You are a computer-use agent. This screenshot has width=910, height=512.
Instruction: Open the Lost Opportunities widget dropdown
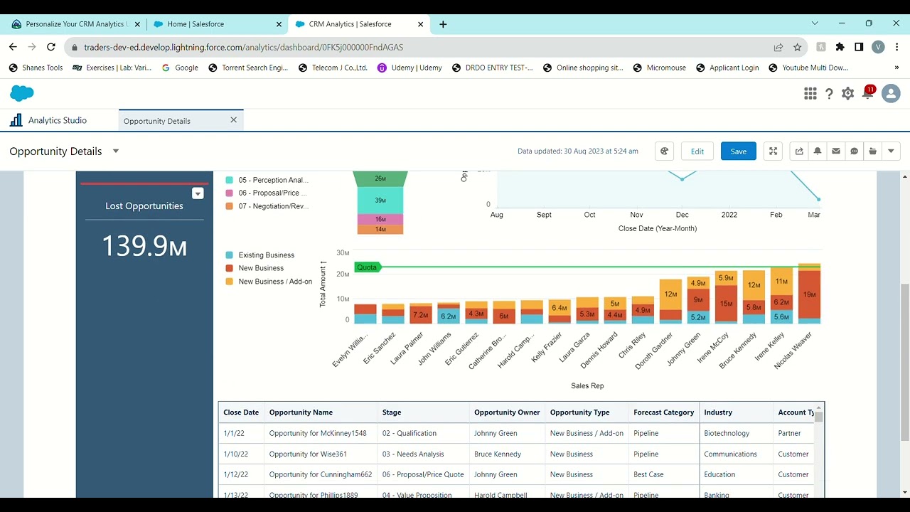pyautogui.click(x=198, y=193)
